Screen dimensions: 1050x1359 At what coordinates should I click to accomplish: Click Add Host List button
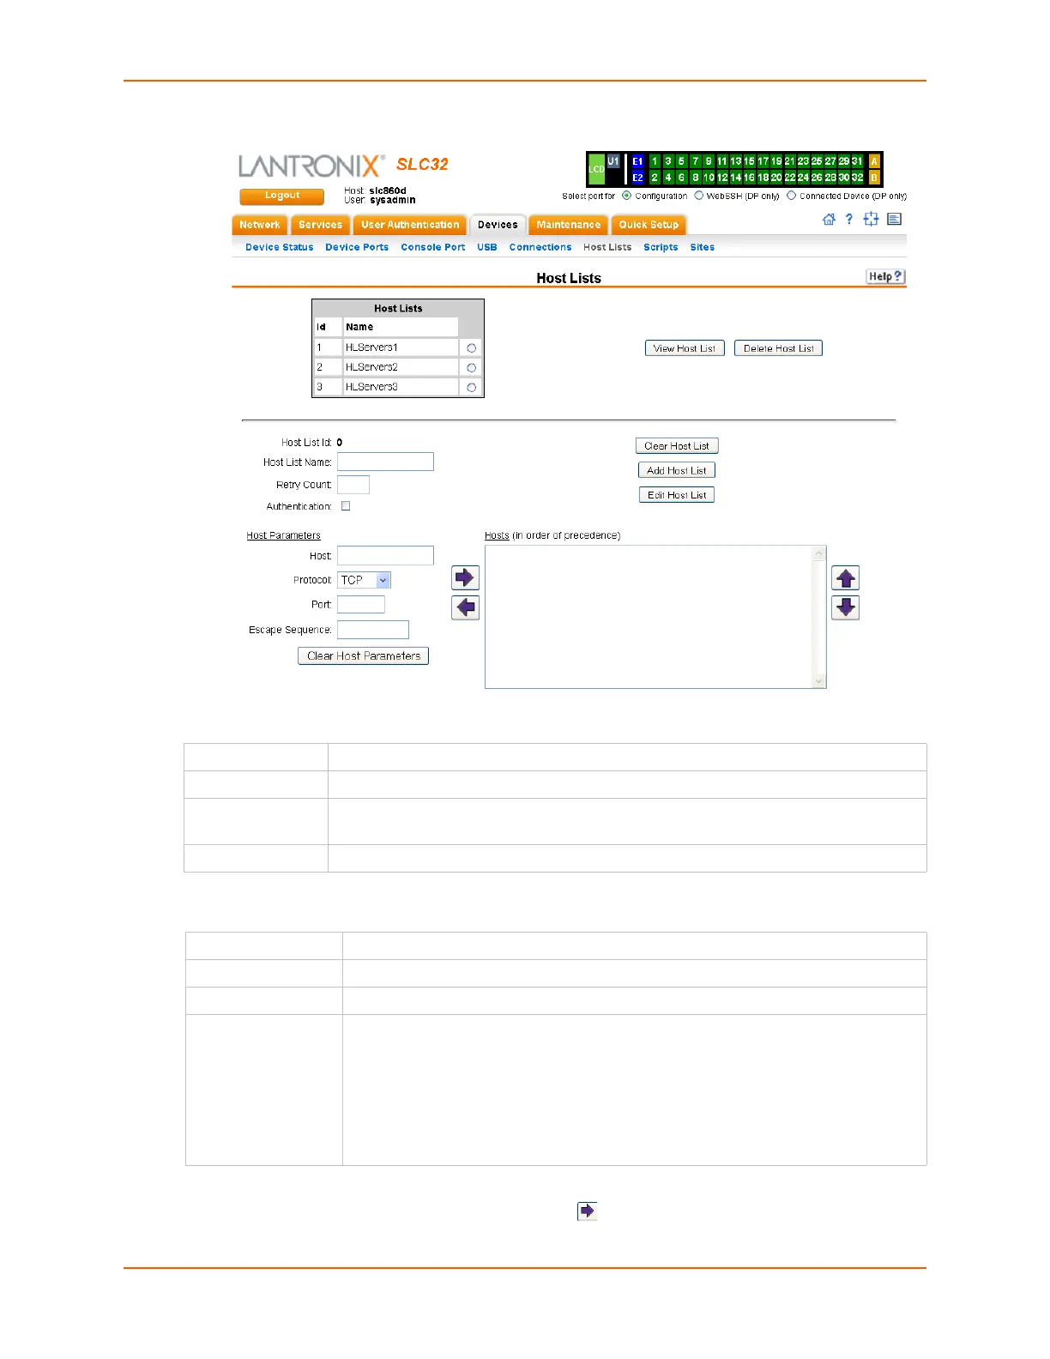coord(677,470)
